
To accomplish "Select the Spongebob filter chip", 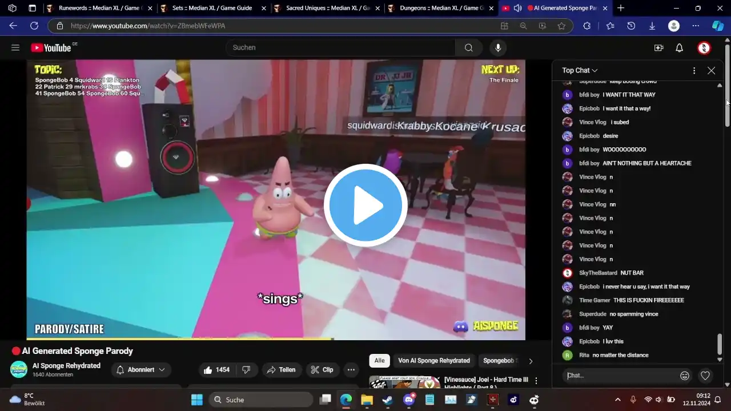I will tap(499, 361).
